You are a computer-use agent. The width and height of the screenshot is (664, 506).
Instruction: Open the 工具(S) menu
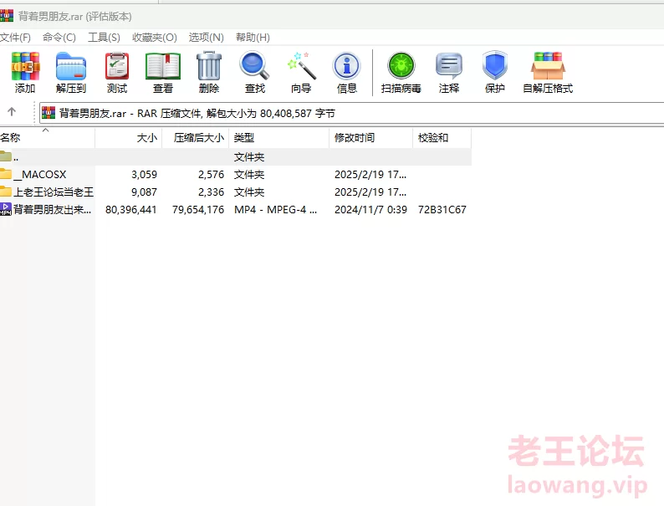click(104, 38)
